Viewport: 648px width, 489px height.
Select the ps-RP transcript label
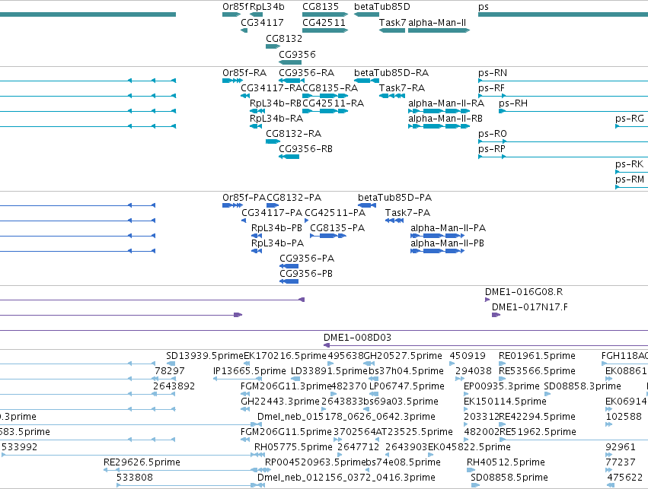click(x=491, y=149)
